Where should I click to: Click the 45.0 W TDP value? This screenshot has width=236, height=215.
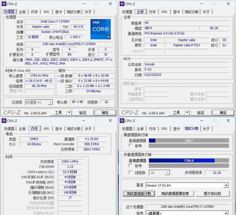click(78, 26)
